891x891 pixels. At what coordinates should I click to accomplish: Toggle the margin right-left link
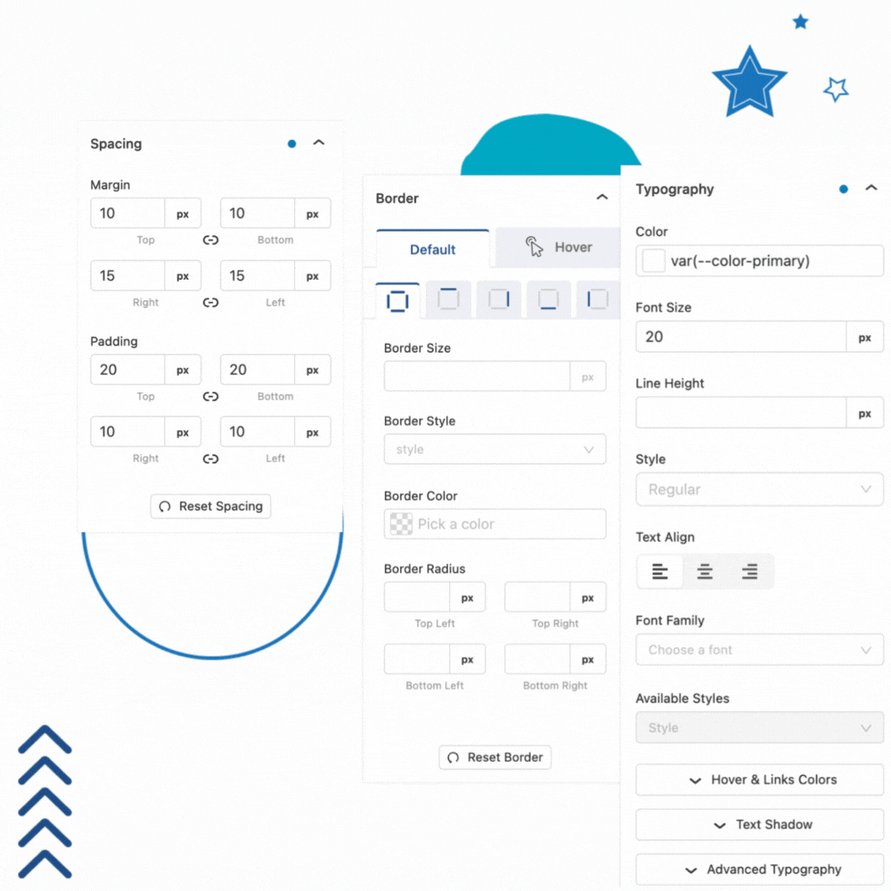(x=210, y=302)
